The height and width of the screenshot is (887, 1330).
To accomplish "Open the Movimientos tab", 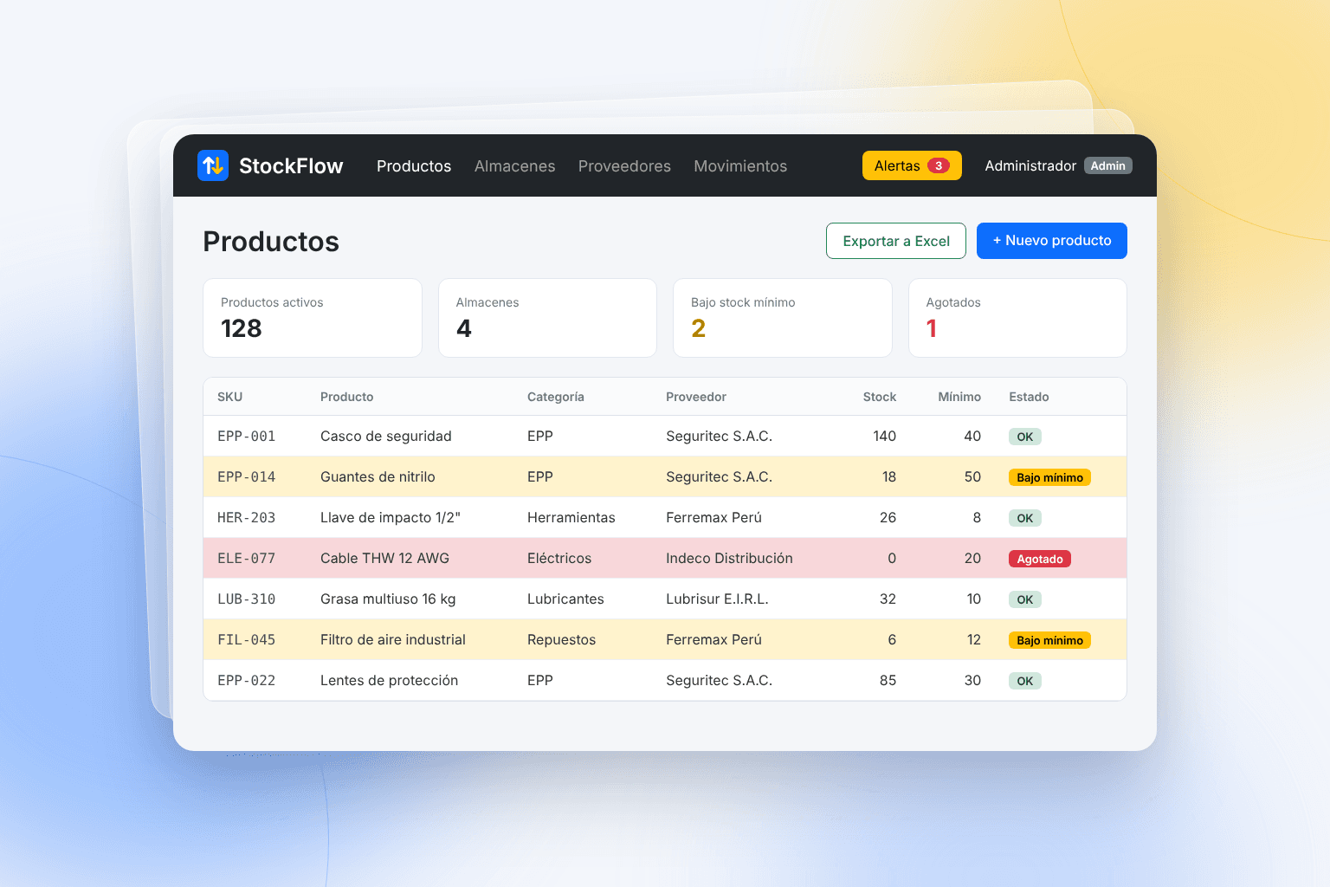I will click(740, 166).
